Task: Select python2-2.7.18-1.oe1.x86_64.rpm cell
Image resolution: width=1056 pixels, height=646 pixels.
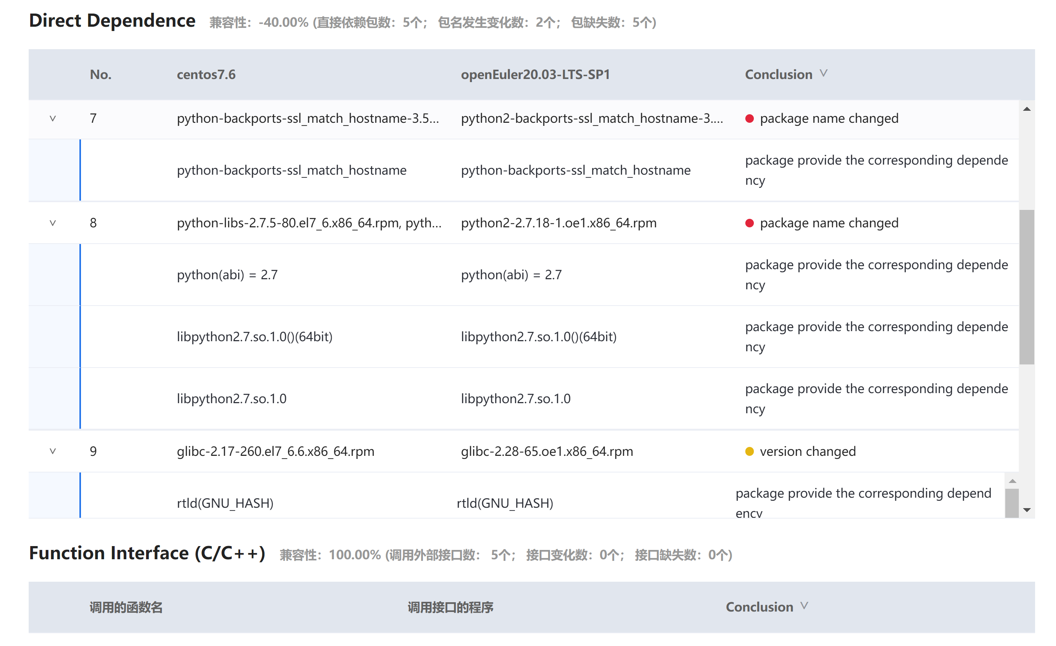Action: pos(559,223)
